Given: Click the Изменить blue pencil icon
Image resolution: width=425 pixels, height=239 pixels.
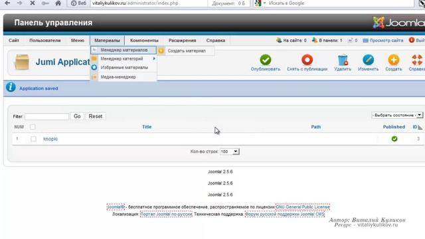Looking at the screenshot, I should click(368, 60).
